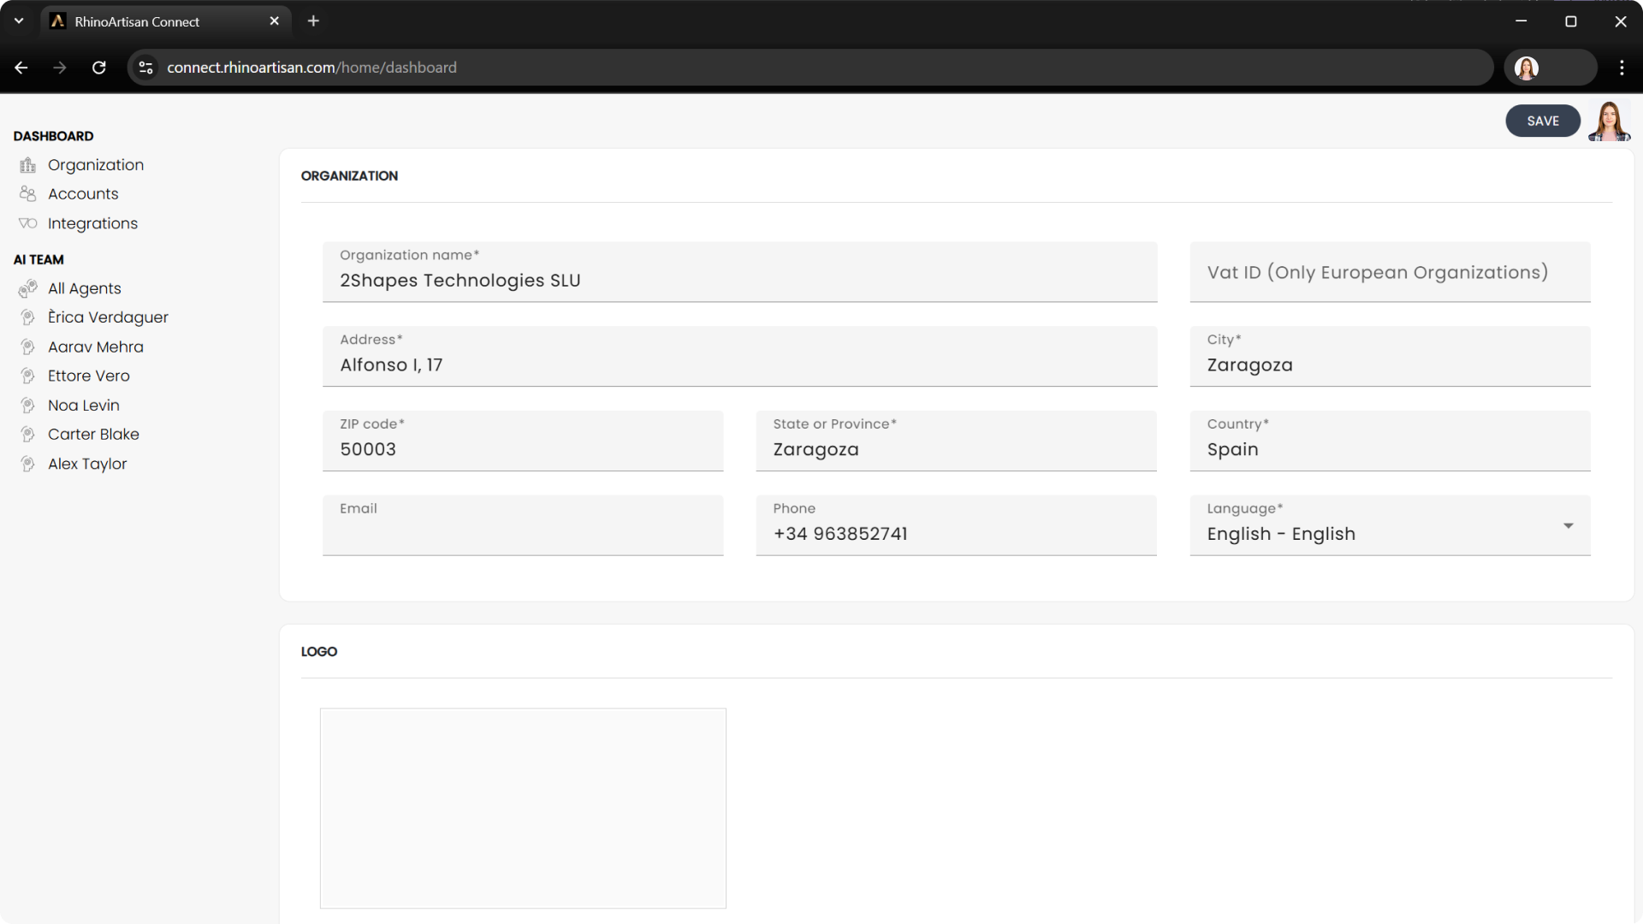This screenshot has width=1643, height=924.
Task: Open the tab search dropdown arrow
Action: (x=19, y=21)
